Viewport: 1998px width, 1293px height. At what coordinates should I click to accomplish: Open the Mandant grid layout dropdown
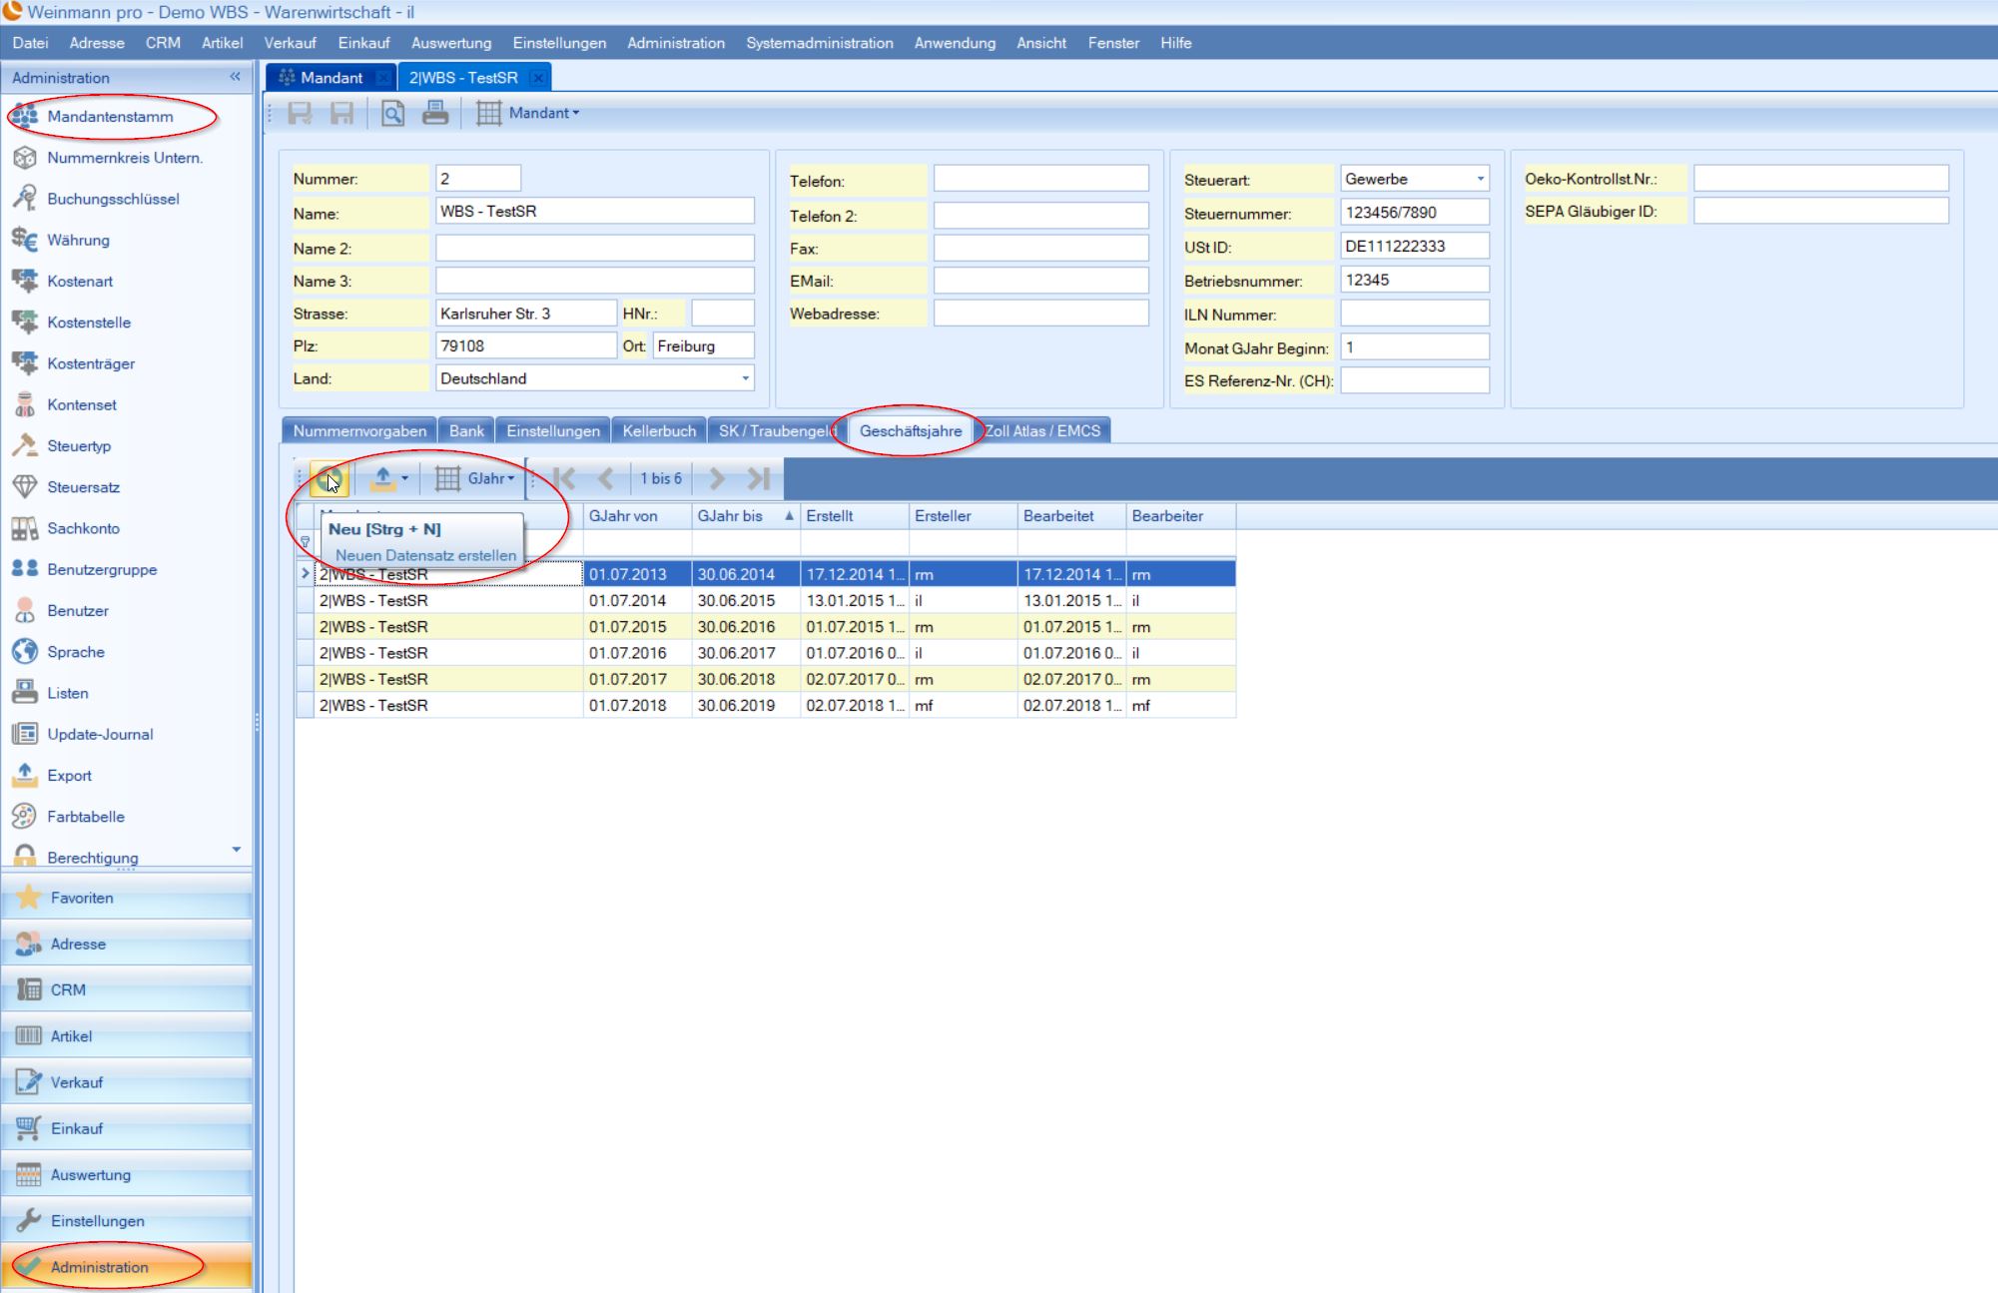(528, 113)
